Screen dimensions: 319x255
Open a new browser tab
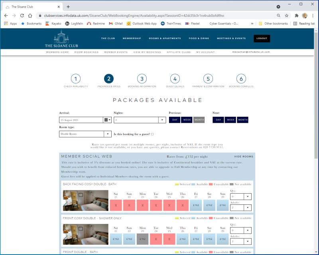point(68,6)
